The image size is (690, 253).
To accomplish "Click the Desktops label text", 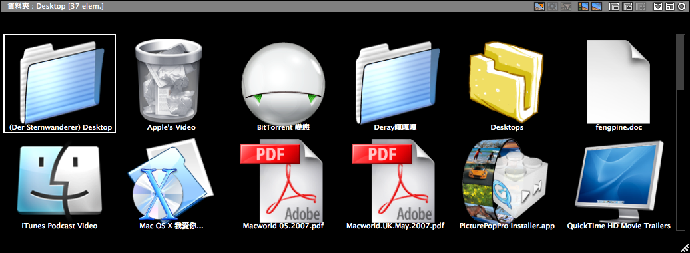I will coord(507,128).
